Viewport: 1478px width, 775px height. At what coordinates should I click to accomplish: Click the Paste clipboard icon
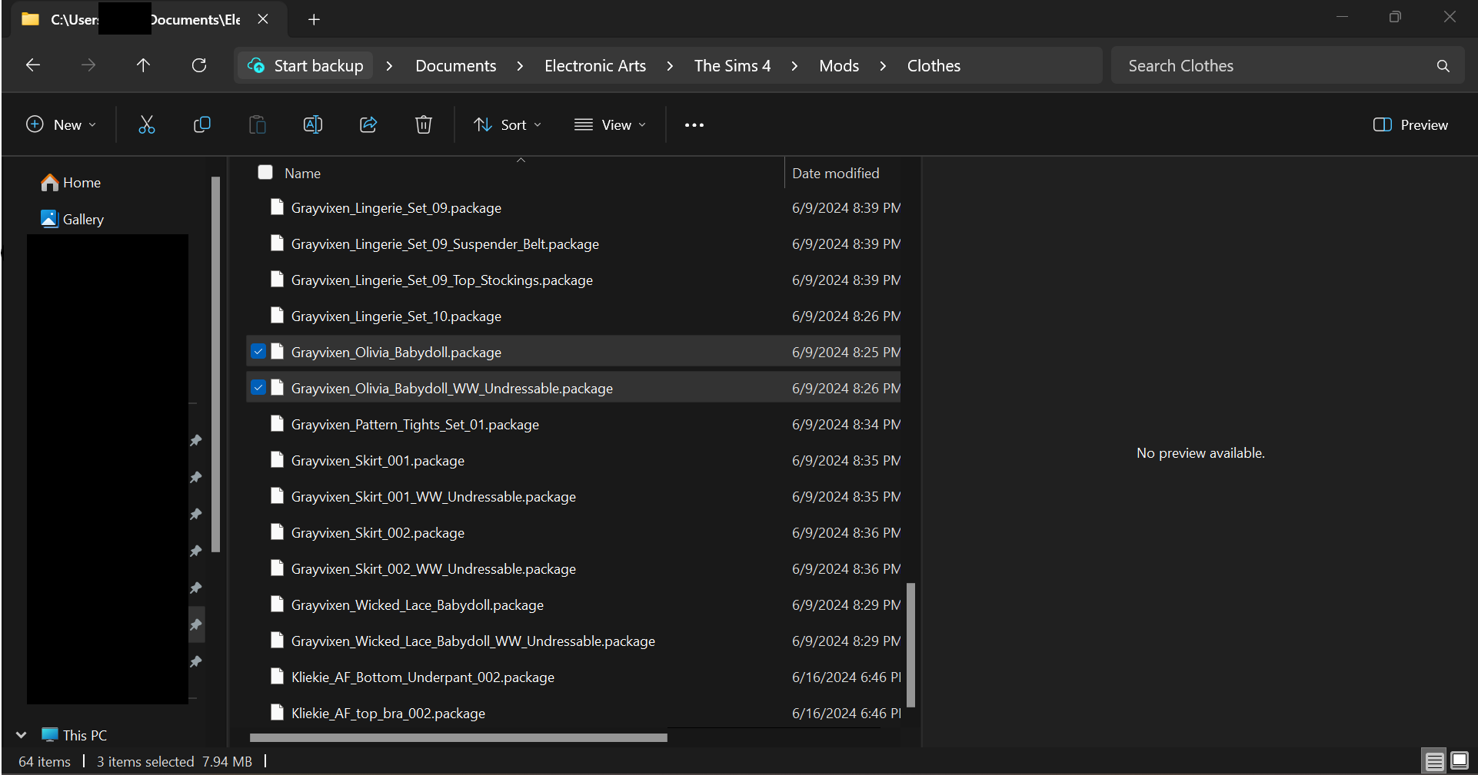(257, 124)
